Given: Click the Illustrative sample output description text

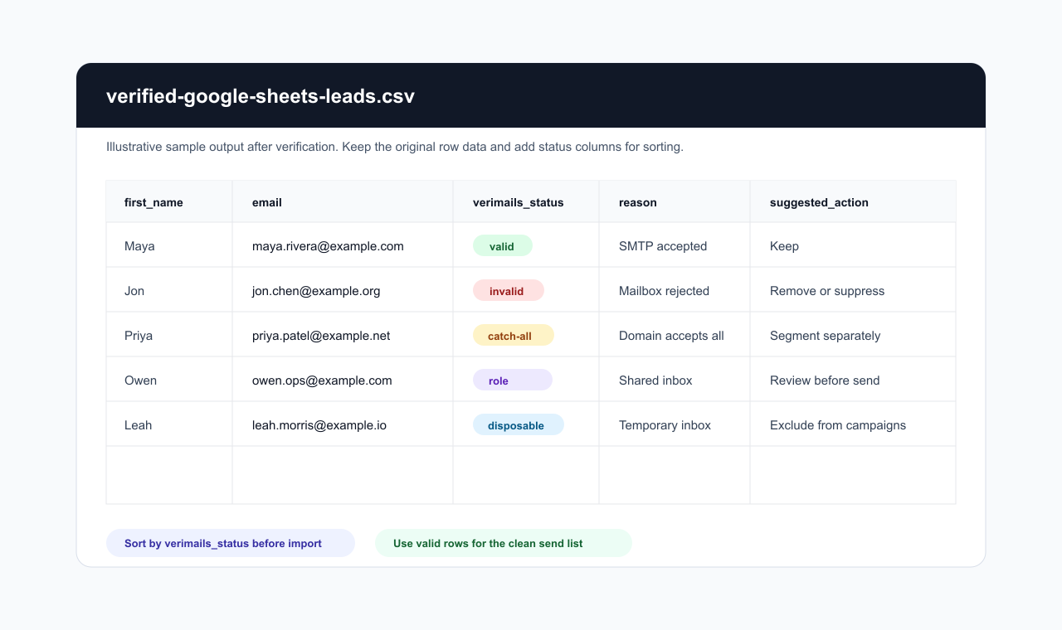Looking at the screenshot, I should click(x=395, y=147).
